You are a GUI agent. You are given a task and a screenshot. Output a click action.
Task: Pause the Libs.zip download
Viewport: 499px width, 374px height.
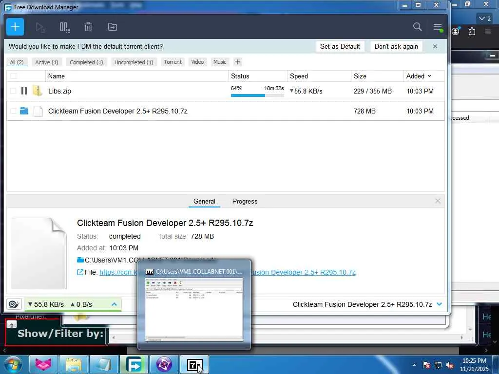(x=24, y=91)
